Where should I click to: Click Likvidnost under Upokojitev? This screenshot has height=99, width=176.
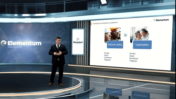coord(134,59)
